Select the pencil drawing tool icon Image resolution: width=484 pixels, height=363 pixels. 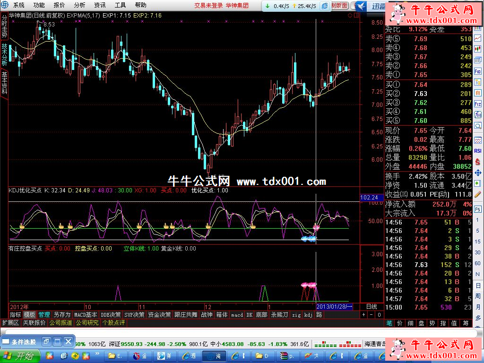click(x=477, y=194)
